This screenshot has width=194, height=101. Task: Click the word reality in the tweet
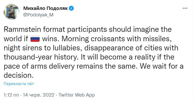coord(145,57)
